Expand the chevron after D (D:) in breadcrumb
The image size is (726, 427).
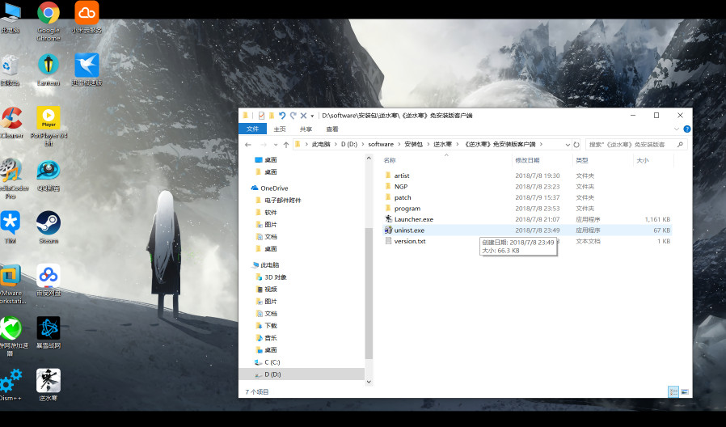pyautogui.click(x=362, y=145)
